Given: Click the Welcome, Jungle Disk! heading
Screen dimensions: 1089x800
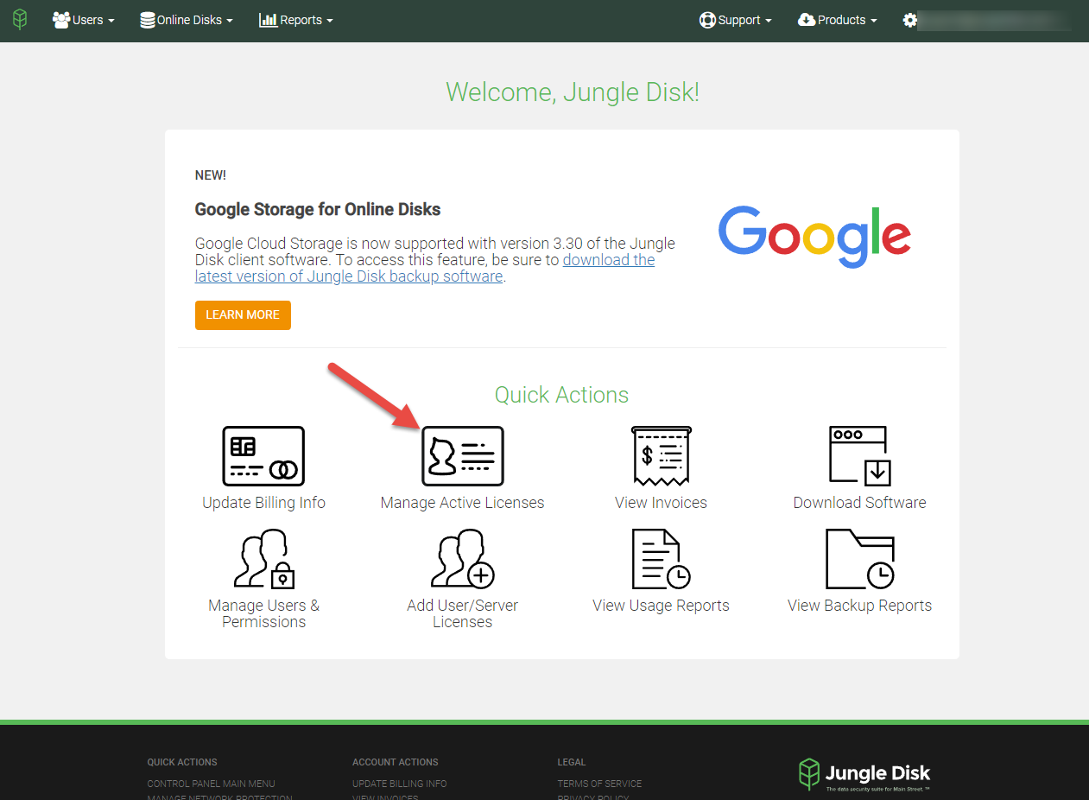Looking at the screenshot, I should click(573, 92).
